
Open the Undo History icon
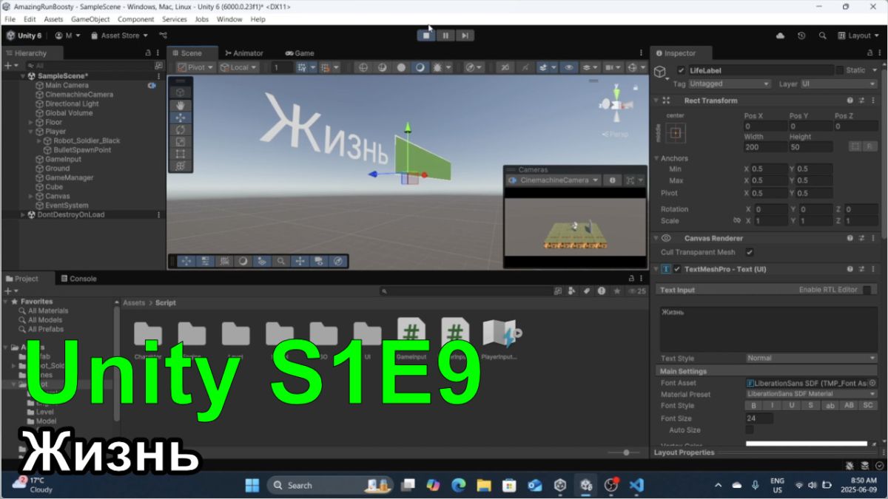pos(801,35)
